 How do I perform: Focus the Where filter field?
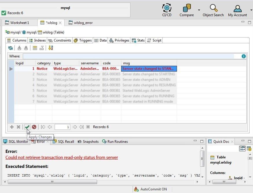(x=128, y=56)
